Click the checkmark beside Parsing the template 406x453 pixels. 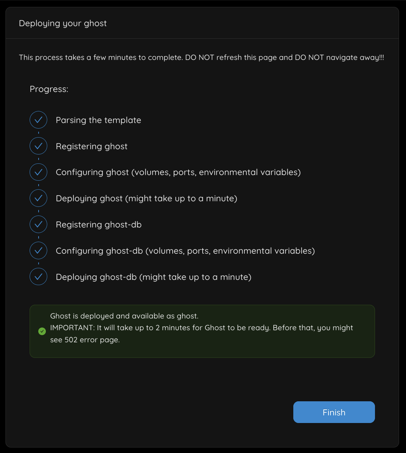[x=38, y=120]
